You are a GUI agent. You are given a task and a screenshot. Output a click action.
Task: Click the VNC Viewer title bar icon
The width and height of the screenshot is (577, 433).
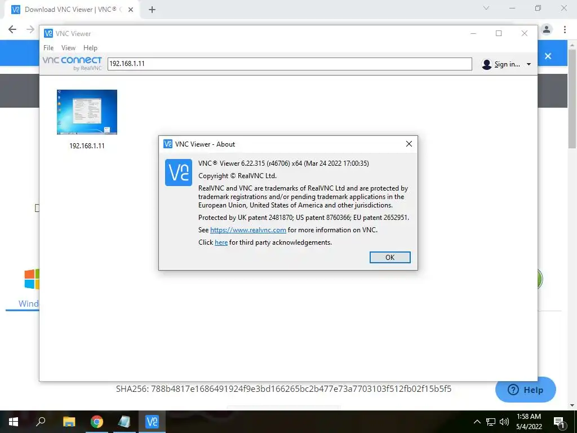[x=48, y=33]
